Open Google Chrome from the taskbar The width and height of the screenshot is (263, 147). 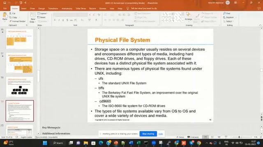(x=199, y=143)
